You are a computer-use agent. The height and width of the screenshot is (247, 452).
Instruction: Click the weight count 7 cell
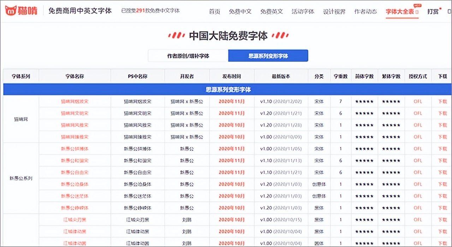[x=340, y=102]
